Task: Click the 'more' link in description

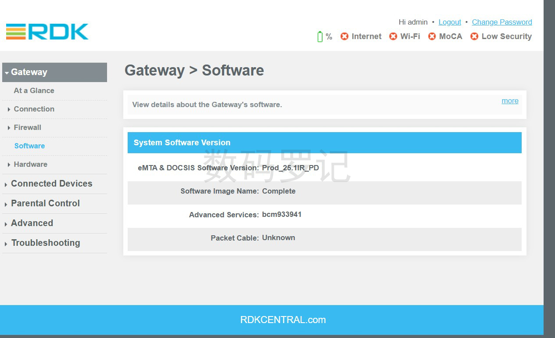Action: (x=510, y=101)
